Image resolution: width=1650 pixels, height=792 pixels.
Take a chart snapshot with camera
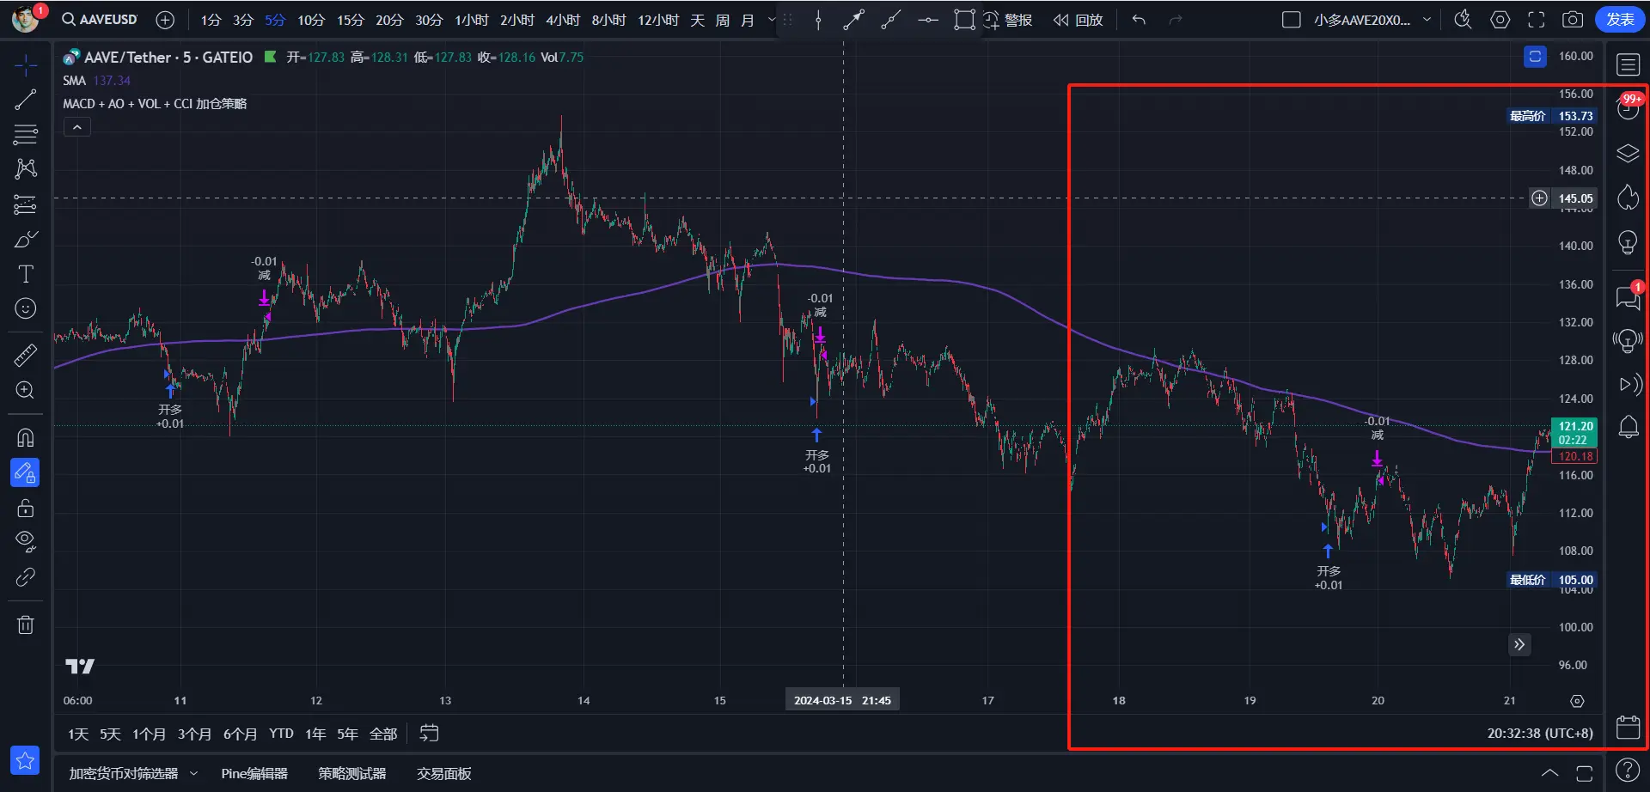[x=1573, y=20]
